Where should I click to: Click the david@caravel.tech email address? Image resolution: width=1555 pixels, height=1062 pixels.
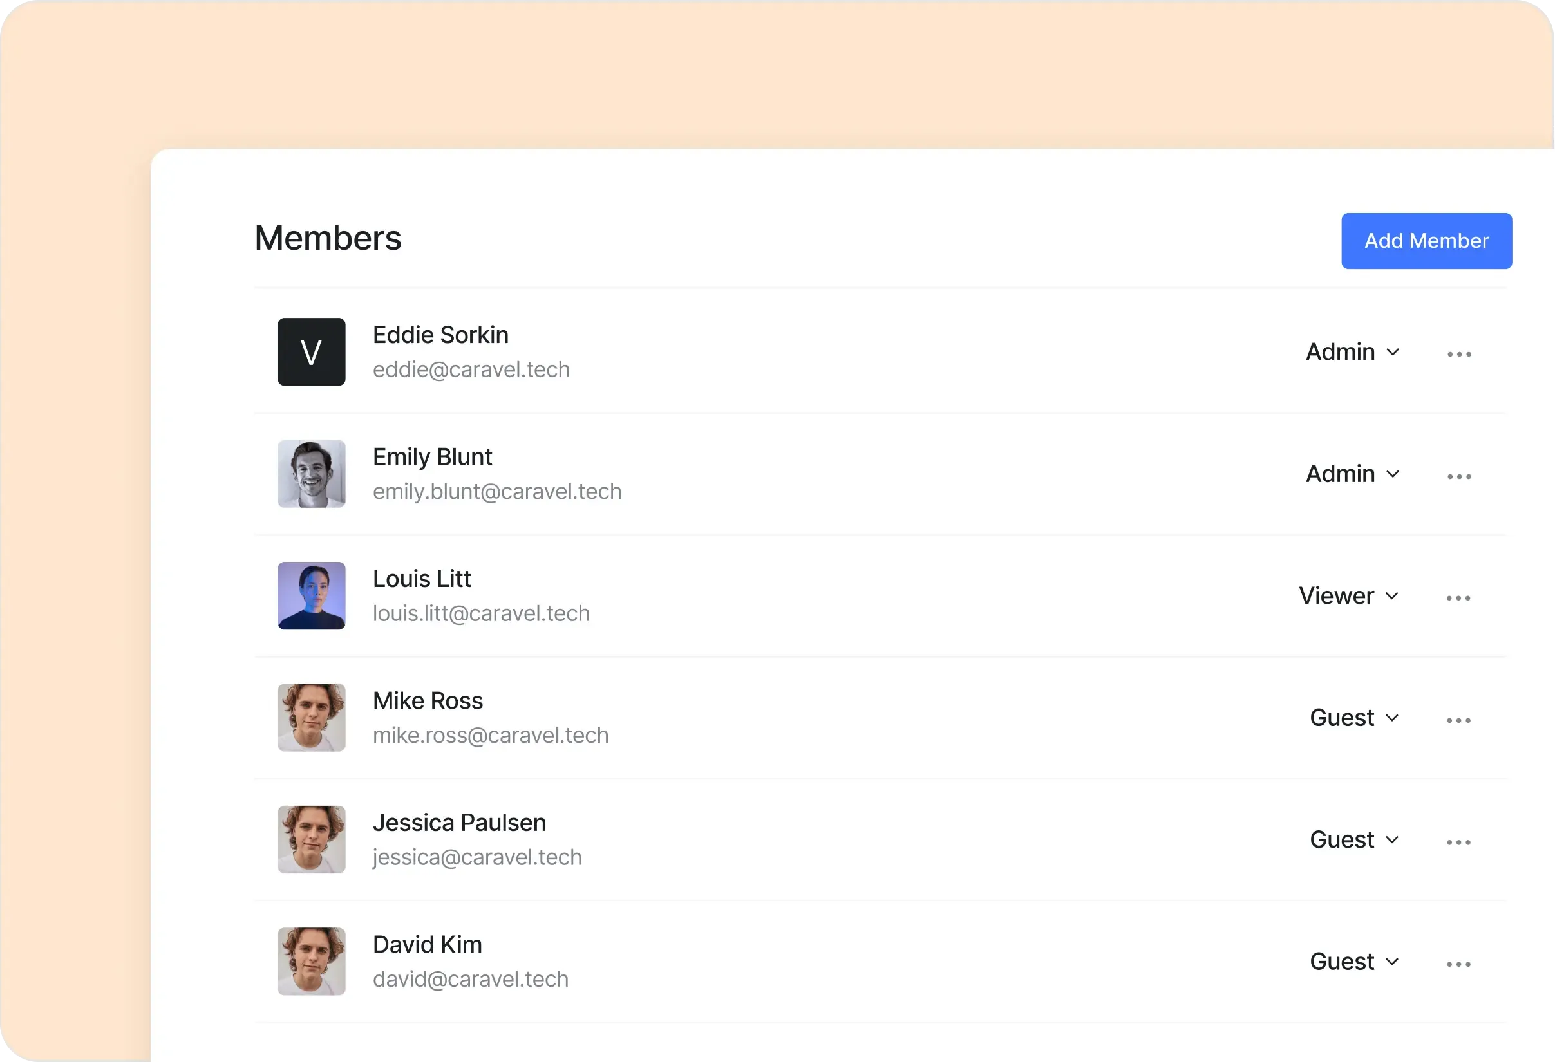click(471, 979)
